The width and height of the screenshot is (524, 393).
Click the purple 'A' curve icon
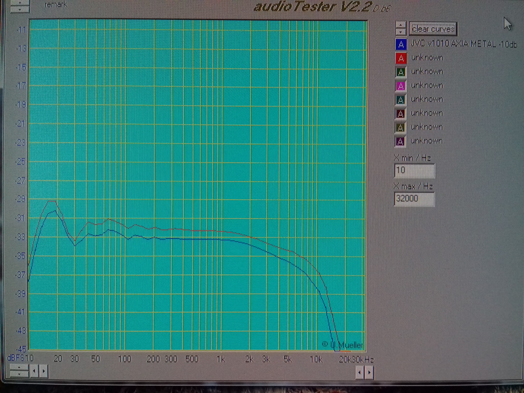400,141
